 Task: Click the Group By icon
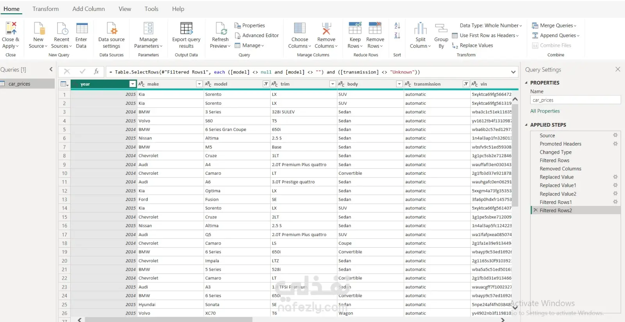pos(441,28)
